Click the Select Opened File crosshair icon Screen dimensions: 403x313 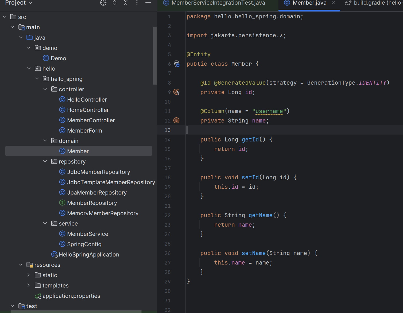pos(103,3)
